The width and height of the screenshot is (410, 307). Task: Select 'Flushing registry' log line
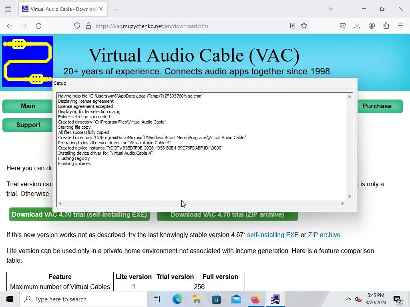click(74, 158)
